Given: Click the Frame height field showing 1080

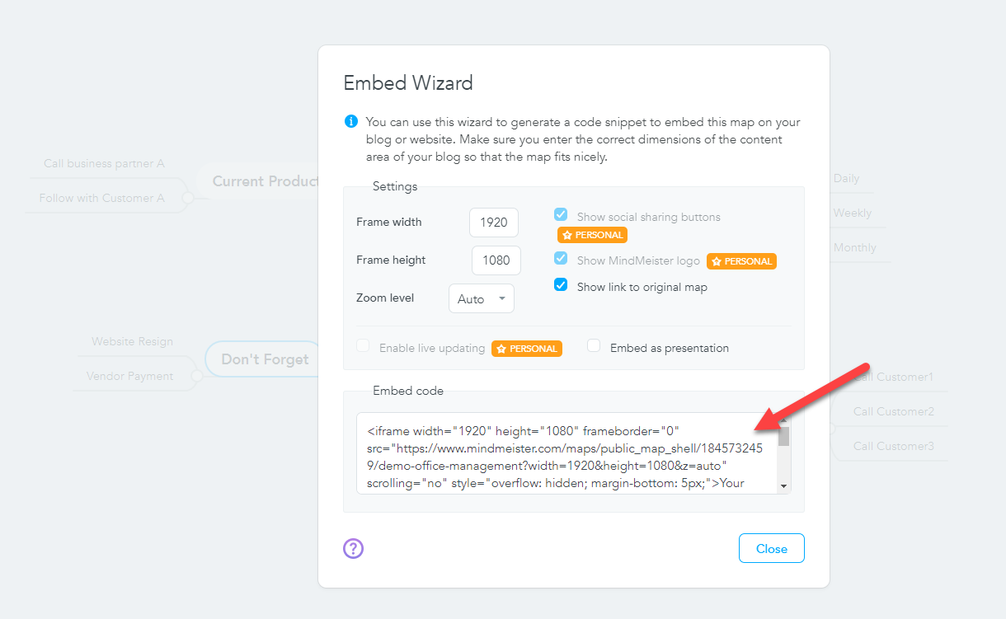Looking at the screenshot, I should 496,260.
